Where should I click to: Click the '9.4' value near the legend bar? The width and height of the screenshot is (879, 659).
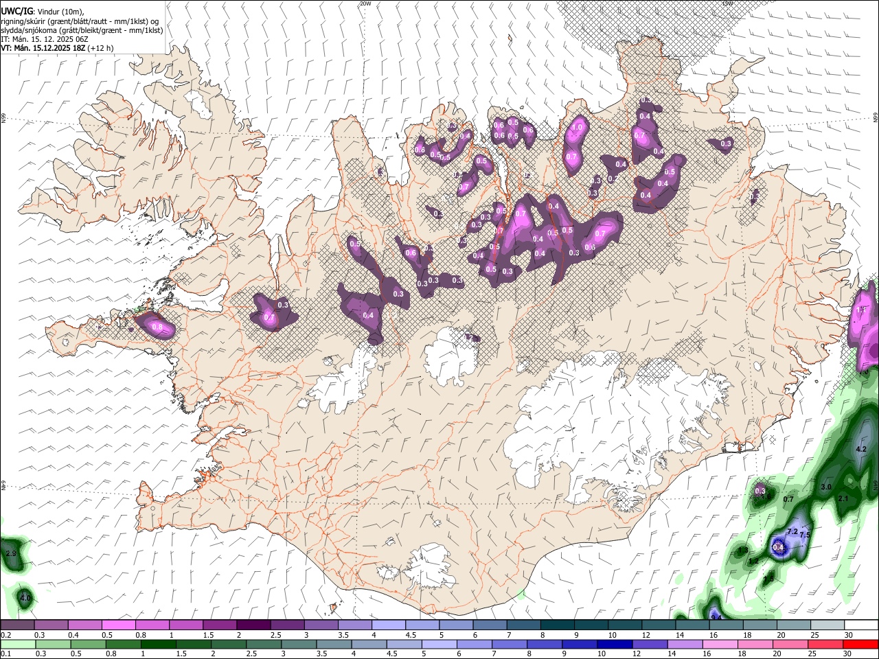(716, 617)
